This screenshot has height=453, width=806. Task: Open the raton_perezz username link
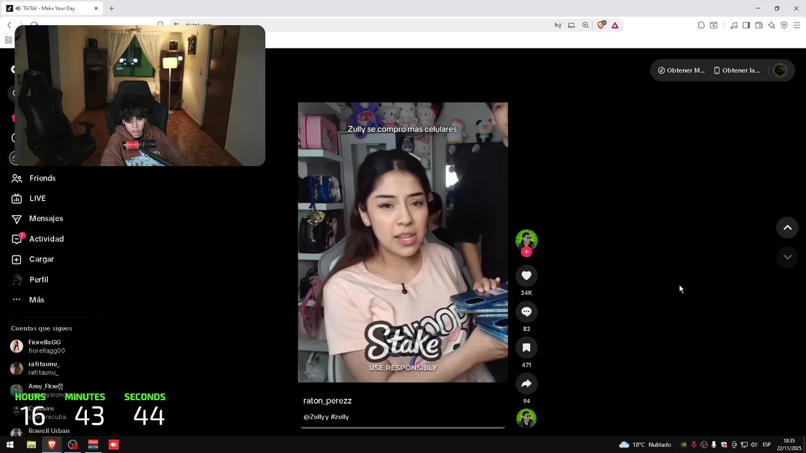point(327,401)
